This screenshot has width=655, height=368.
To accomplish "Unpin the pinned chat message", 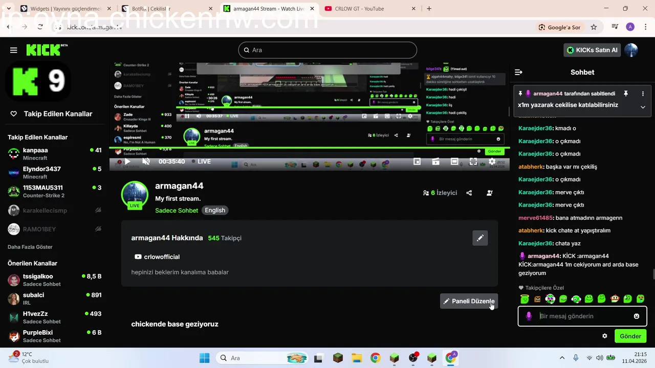I will [x=625, y=94].
